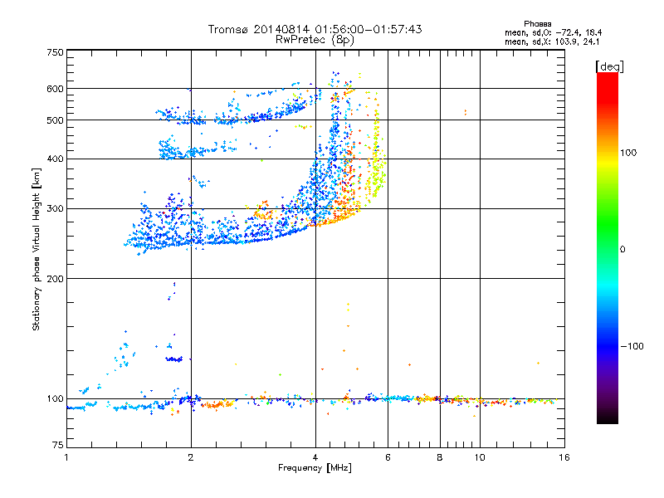Click x-axis tick label '6'

pos(388,457)
